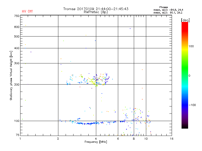Click the x-axis tick label '4'
202x151 pixels.
[x=96, y=139]
